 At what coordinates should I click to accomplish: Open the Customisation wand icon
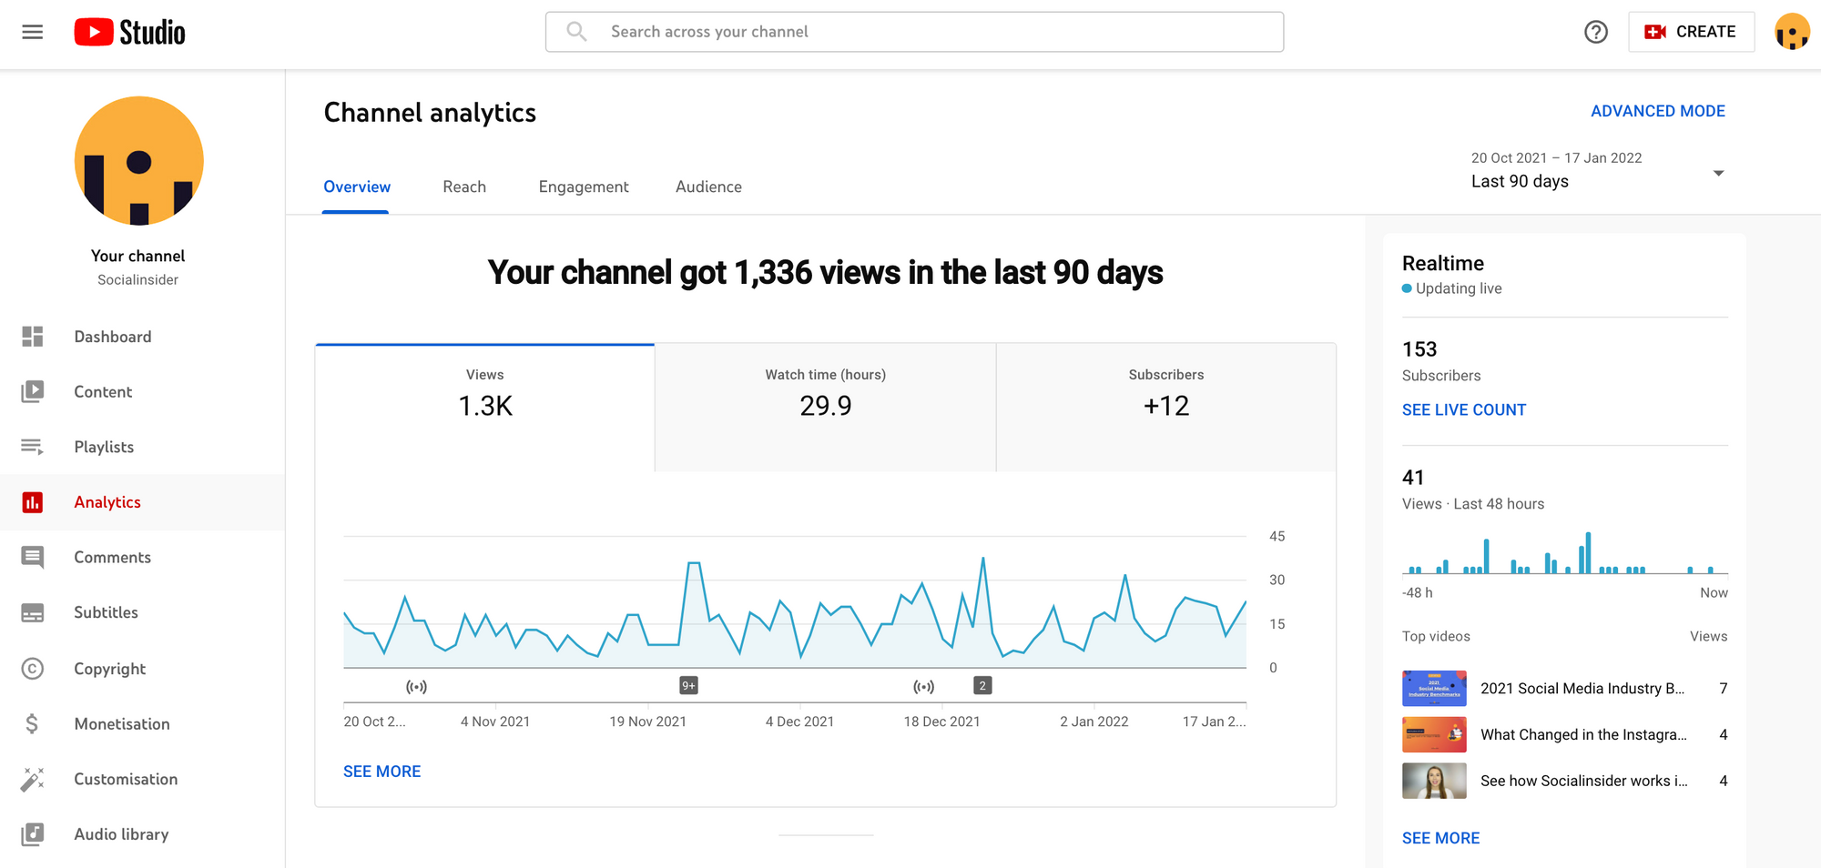coord(33,779)
